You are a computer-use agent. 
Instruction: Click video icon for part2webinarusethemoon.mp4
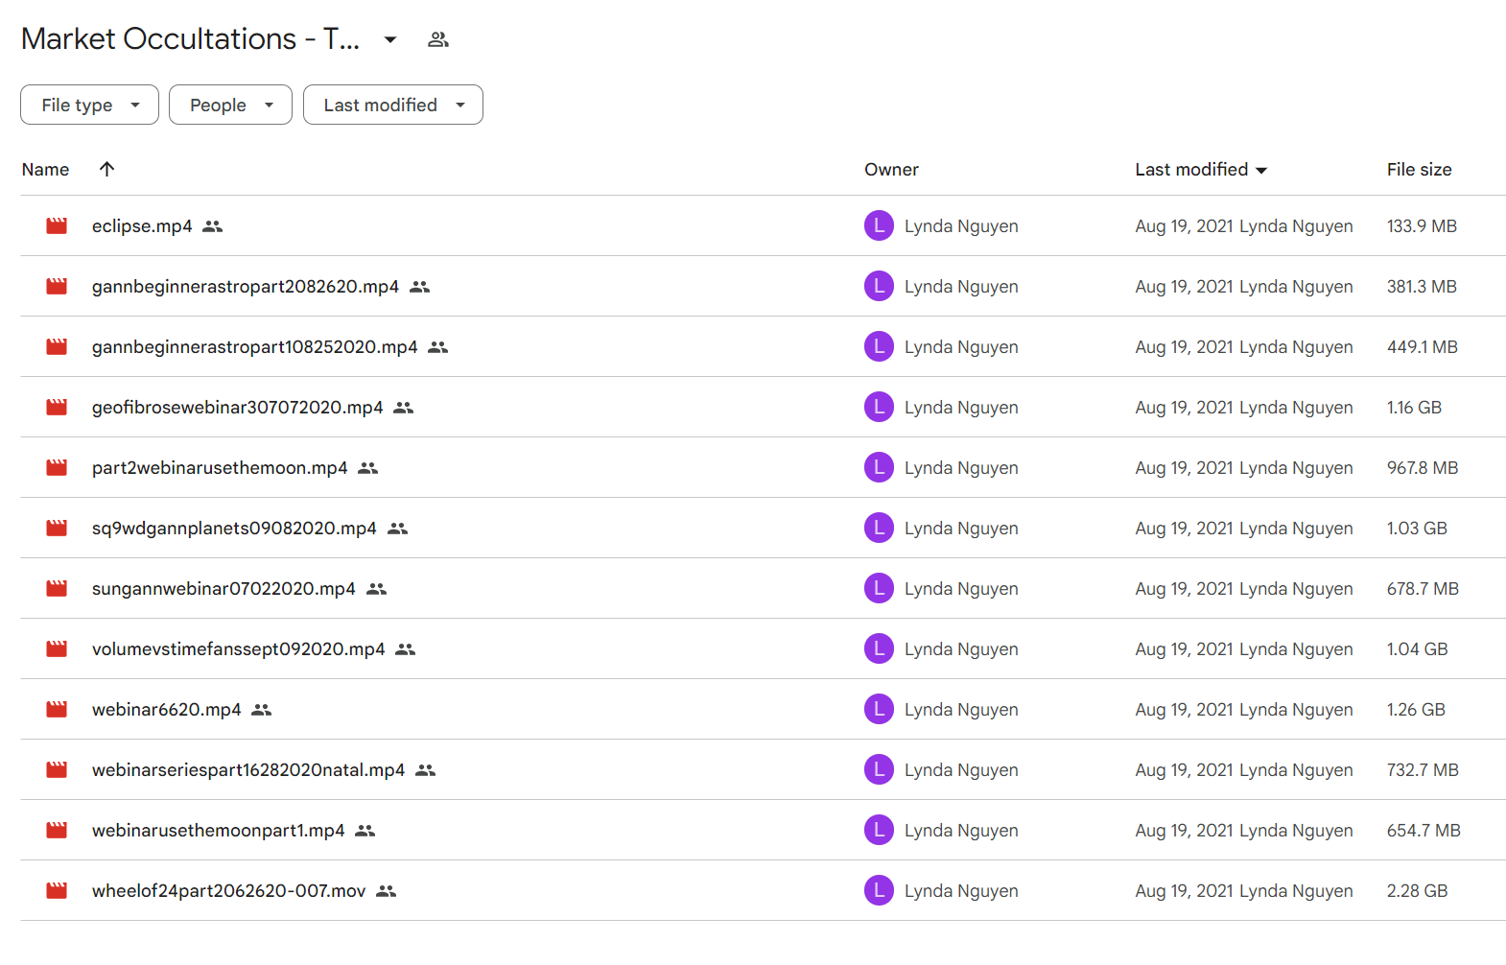[x=57, y=468]
